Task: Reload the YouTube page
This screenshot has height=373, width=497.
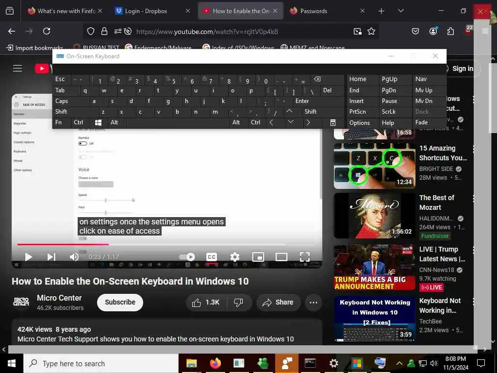Action: 47,31
